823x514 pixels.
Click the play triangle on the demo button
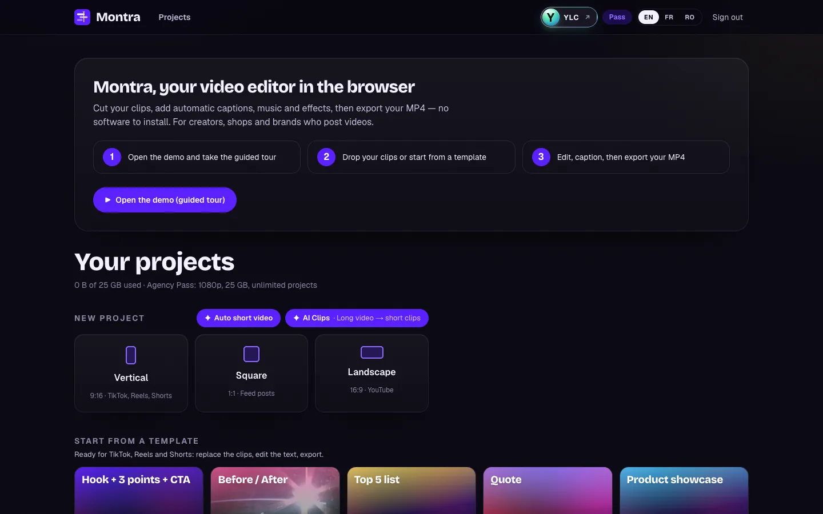107,200
